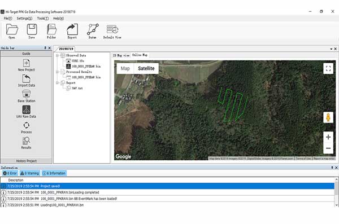Select the 20190719 project tab
Image resolution: width=339 pixels, height=224 pixels.
point(66,49)
